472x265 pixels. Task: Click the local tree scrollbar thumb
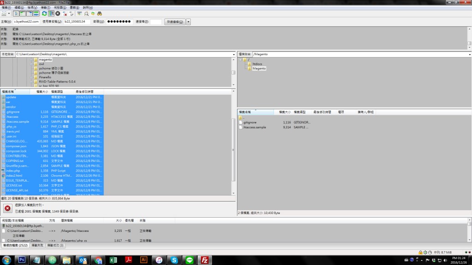233,72
